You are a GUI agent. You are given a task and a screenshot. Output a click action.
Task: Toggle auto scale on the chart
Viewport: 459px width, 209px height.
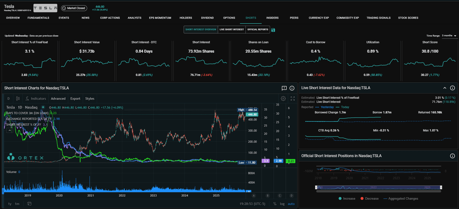[291, 204]
